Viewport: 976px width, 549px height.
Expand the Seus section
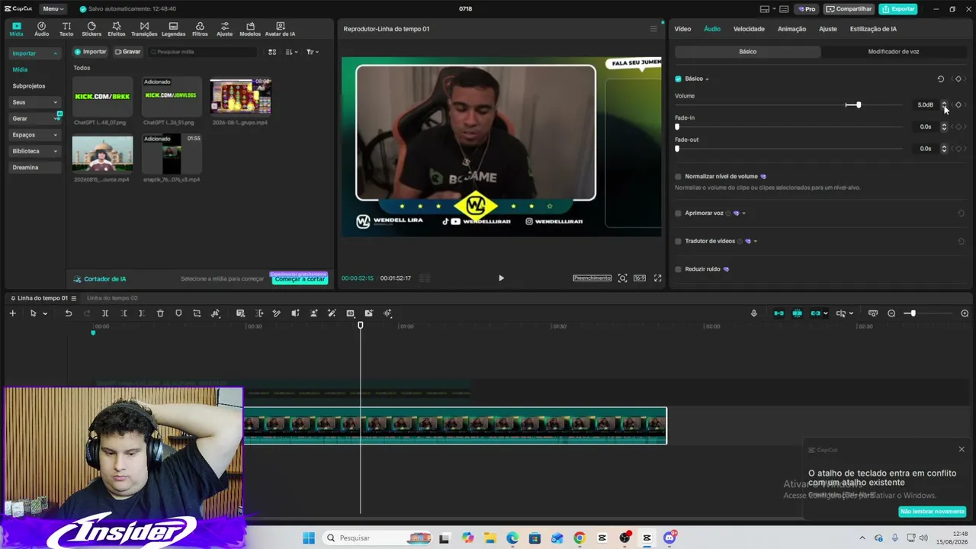pos(35,102)
